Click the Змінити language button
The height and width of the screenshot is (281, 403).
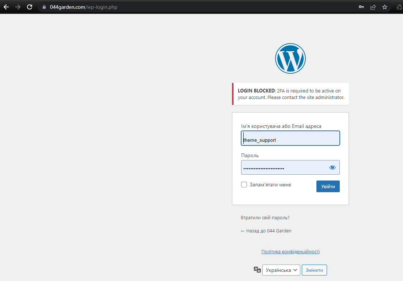point(314,270)
